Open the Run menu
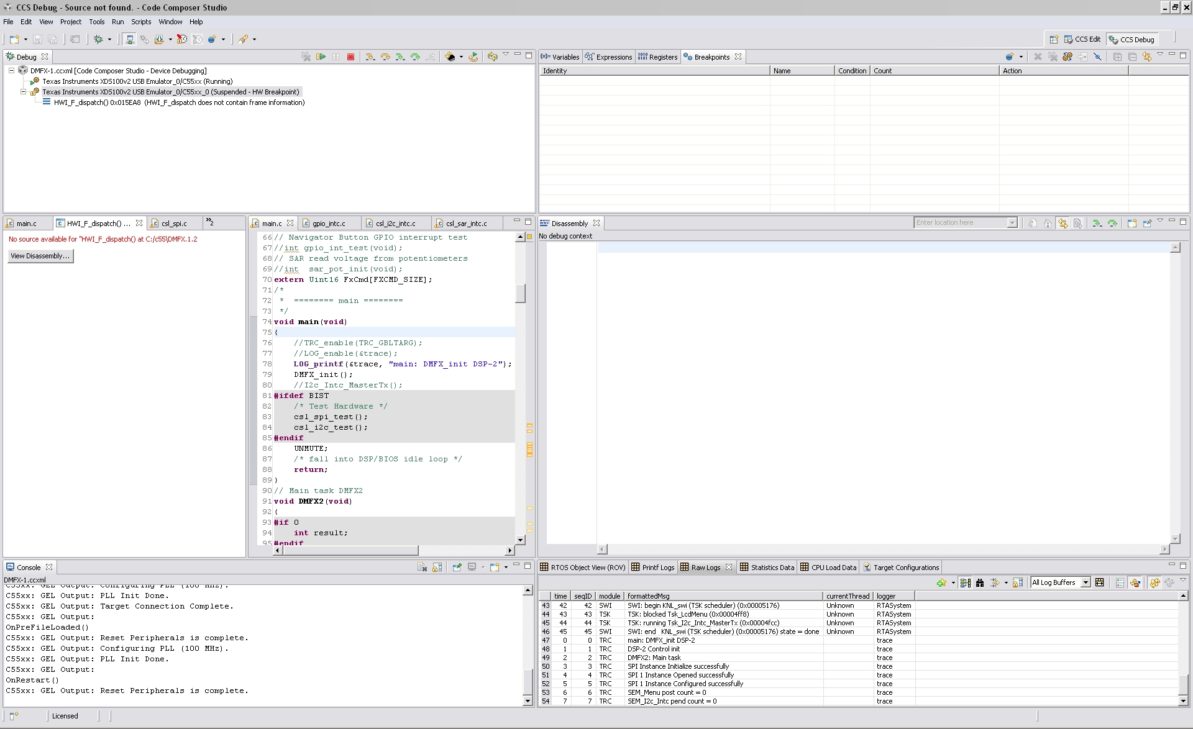The width and height of the screenshot is (1193, 729). coord(117,22)
